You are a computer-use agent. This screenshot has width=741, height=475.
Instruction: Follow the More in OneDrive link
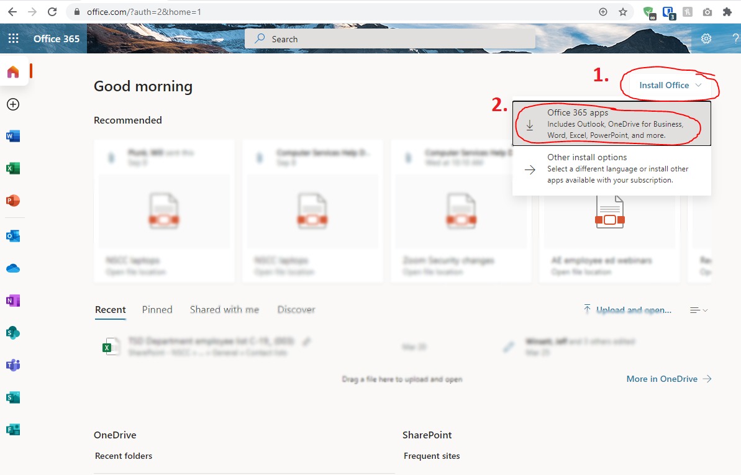tap(669, 379)
